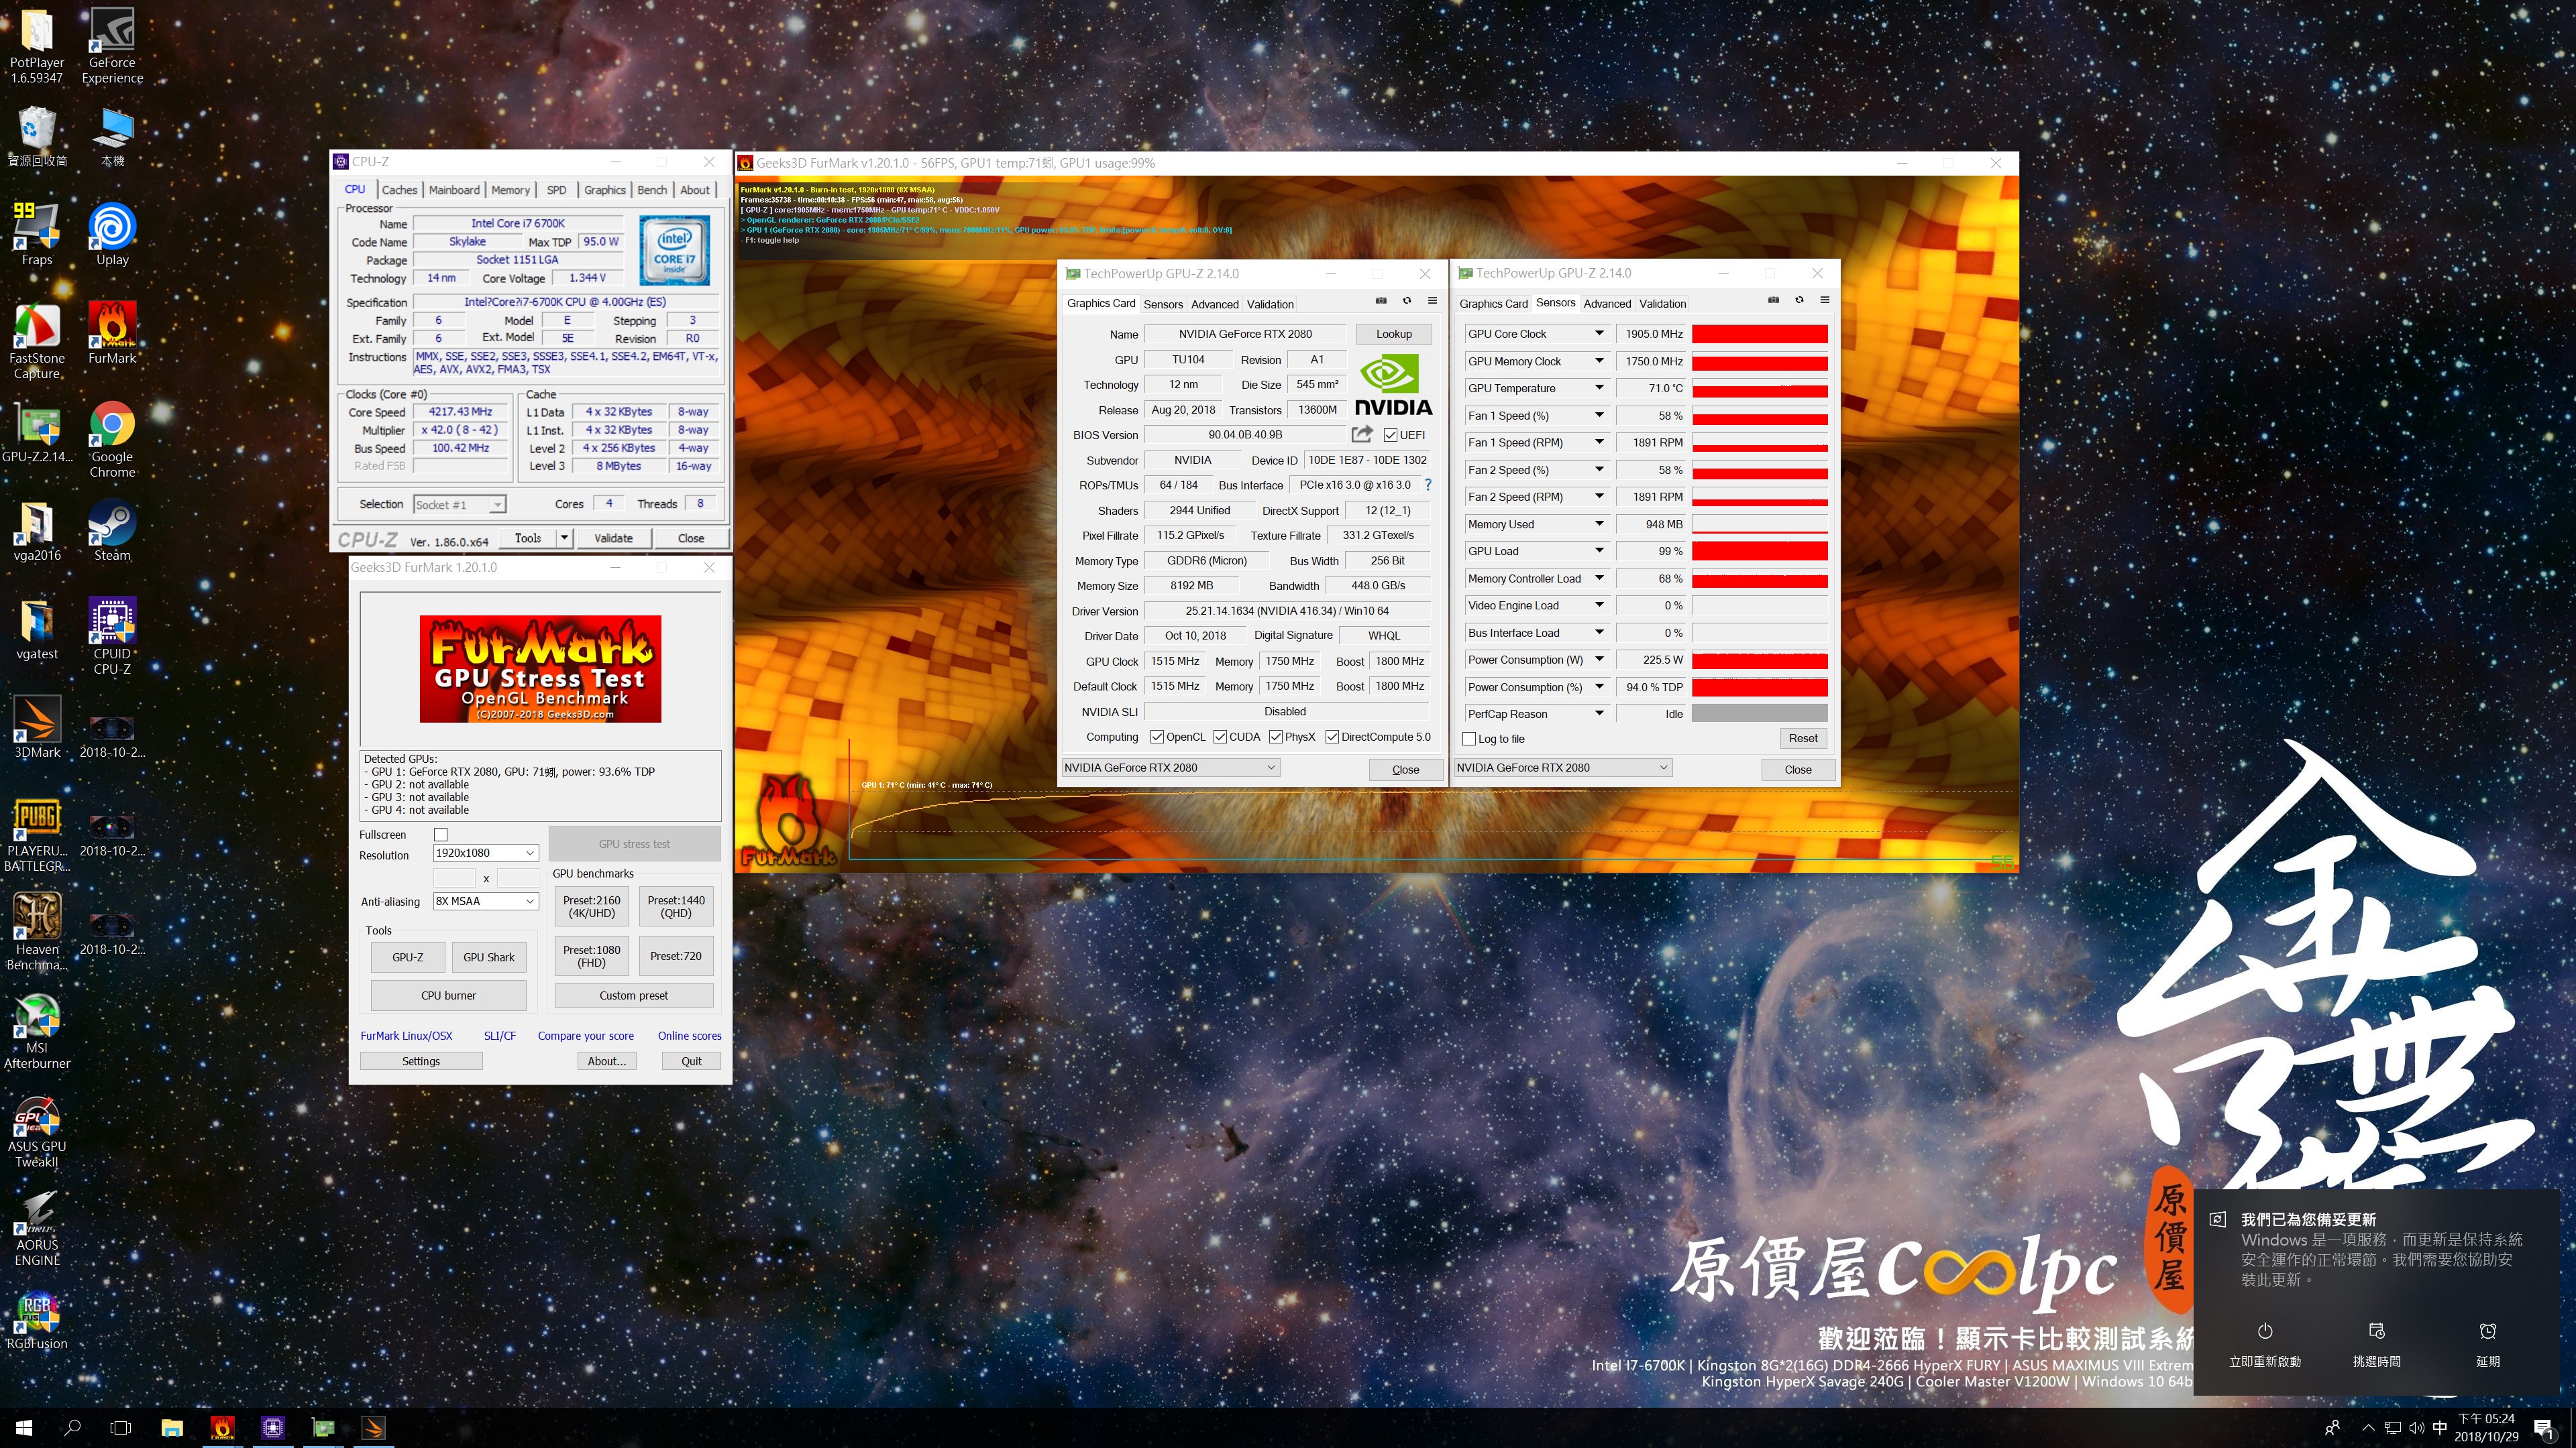
Task: Enable the Fullscreen checkbox in FurMark
Action: [440, 835]
